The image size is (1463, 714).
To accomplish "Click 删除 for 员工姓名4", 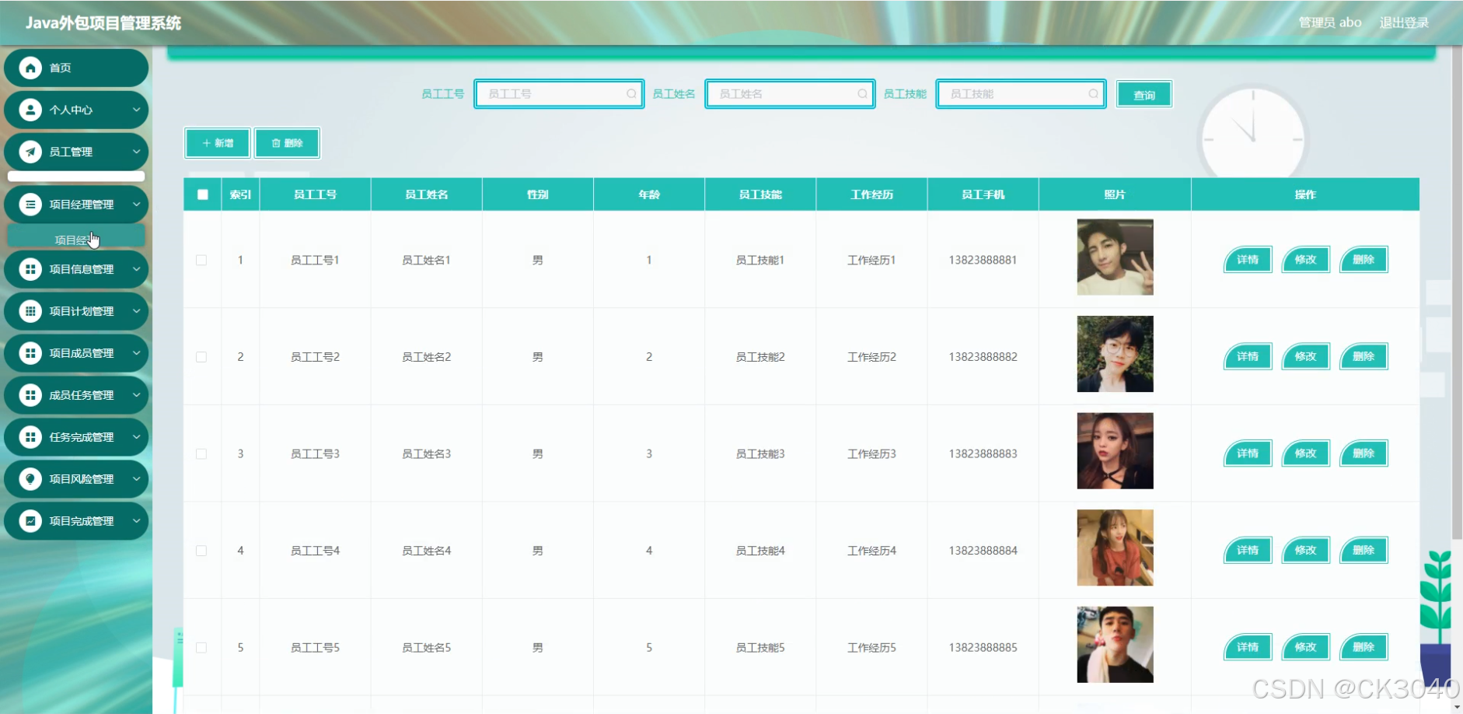I will point(1363,551).
